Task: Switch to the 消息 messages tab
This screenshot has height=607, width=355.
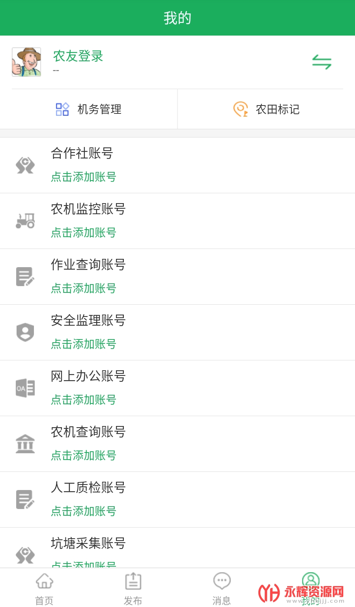Action: coord(222,588)
